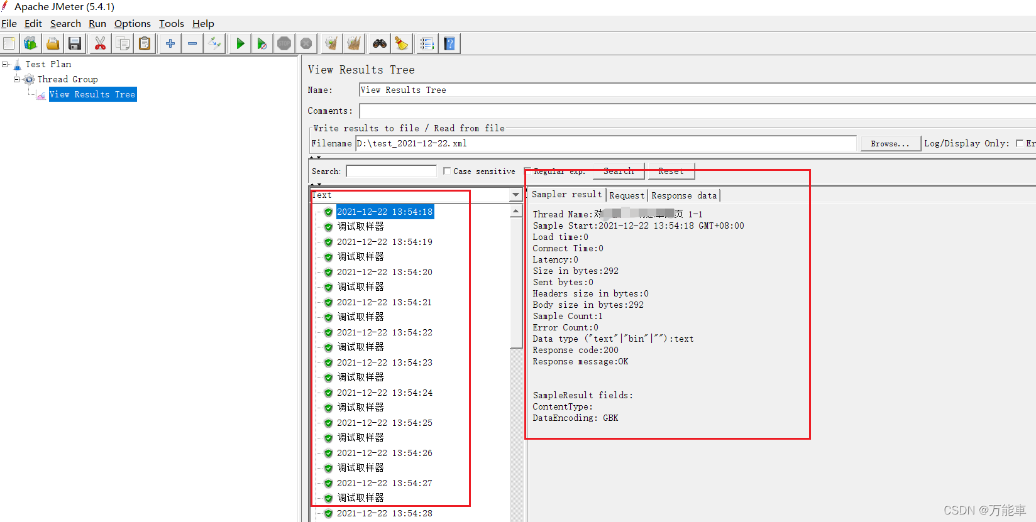Toggle the Regular exp. checkbox
This screenshot has width=1036, height=522.
coord(528,171)
